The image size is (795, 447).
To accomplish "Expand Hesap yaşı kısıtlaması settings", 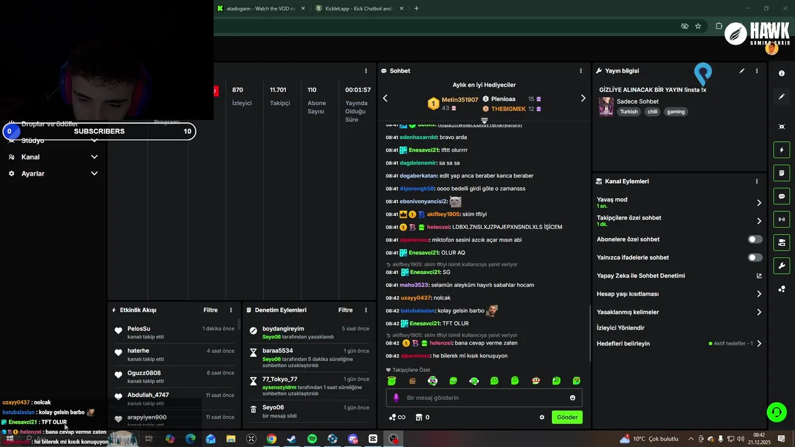I will coord(759,294).
